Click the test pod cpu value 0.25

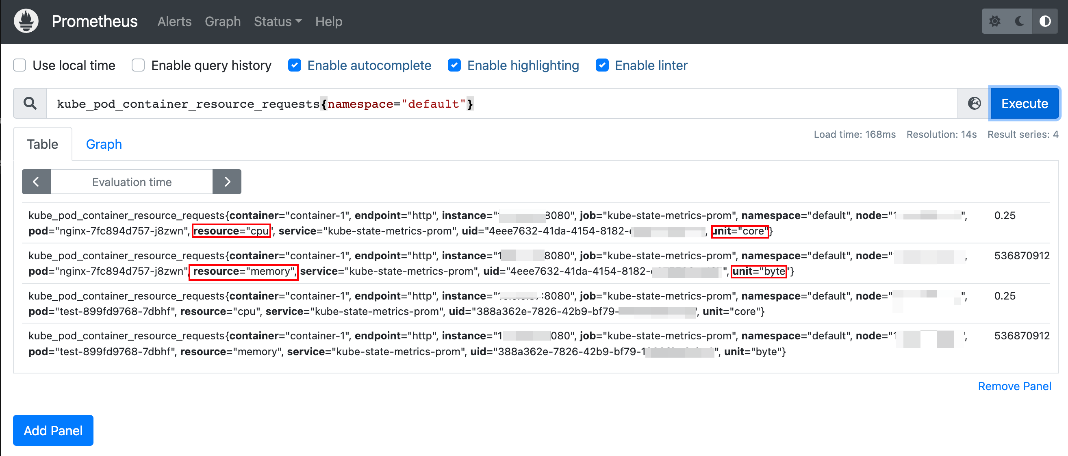1005,296
